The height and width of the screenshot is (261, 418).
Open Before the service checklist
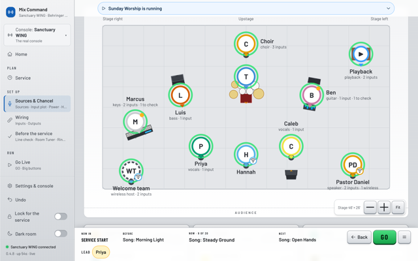tap(37, 136)
